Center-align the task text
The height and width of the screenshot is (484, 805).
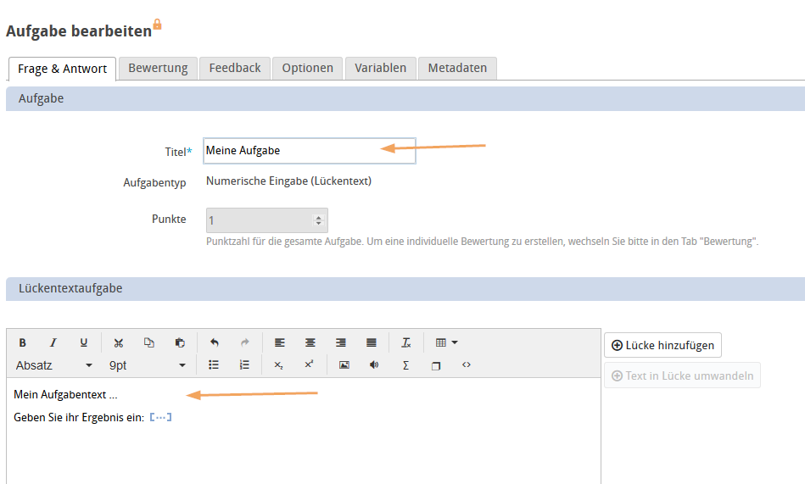310,342
